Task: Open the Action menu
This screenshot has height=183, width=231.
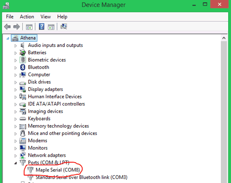Action: pos(27,17)
